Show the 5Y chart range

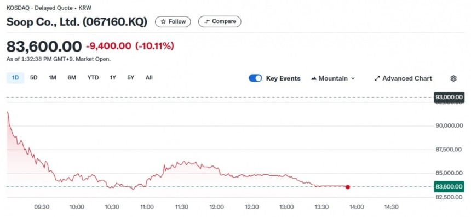131,78
